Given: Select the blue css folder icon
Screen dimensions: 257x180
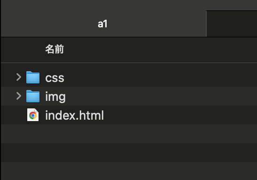Looking at the screenshot, I should click(33, 77).
